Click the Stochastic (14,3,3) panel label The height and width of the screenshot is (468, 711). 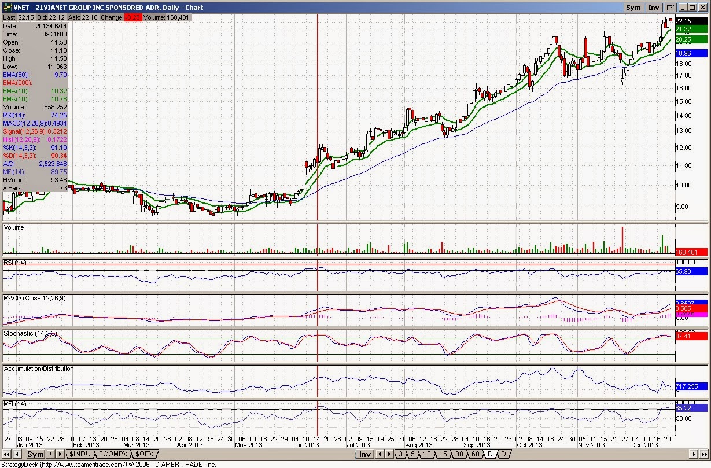click(30, 333)
